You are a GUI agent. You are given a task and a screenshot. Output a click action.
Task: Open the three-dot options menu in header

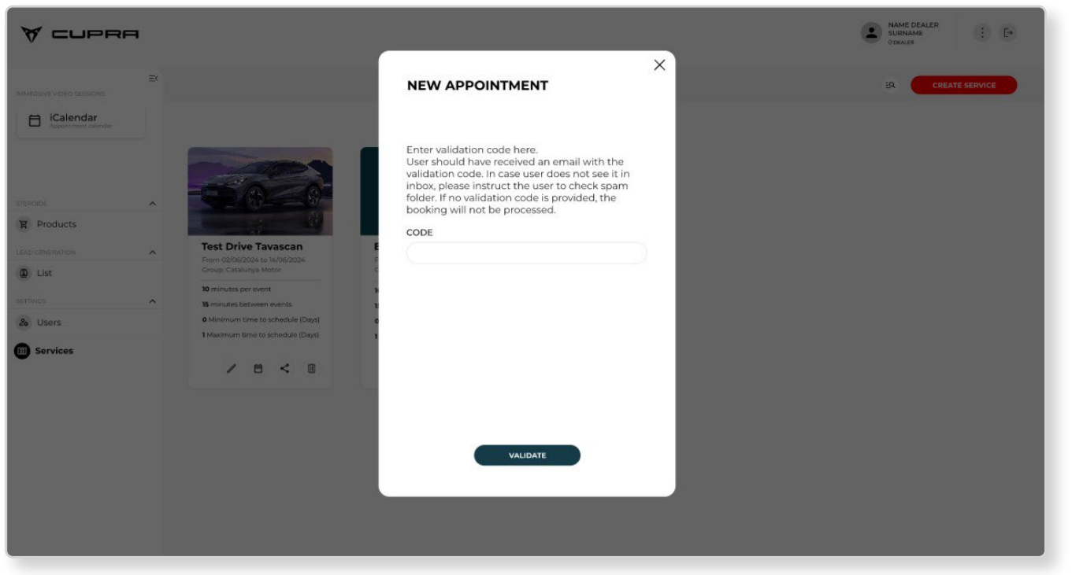point(982,33)
